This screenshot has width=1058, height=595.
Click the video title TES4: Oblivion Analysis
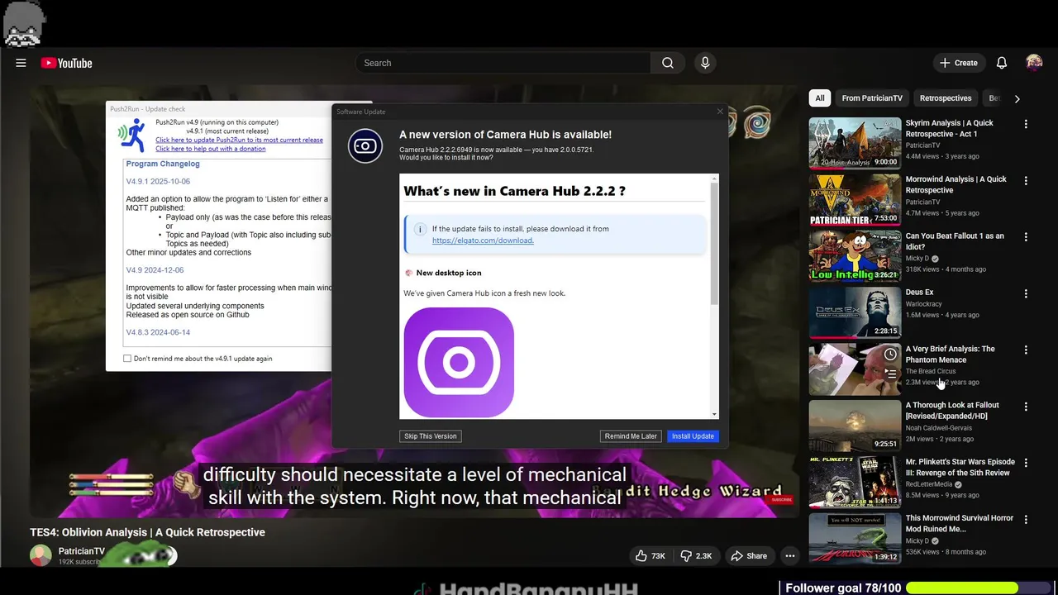coord(148,532)
